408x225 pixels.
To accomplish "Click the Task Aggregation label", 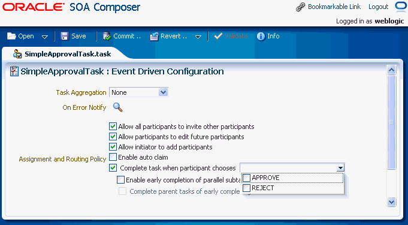I will click(x=81, y=92).
